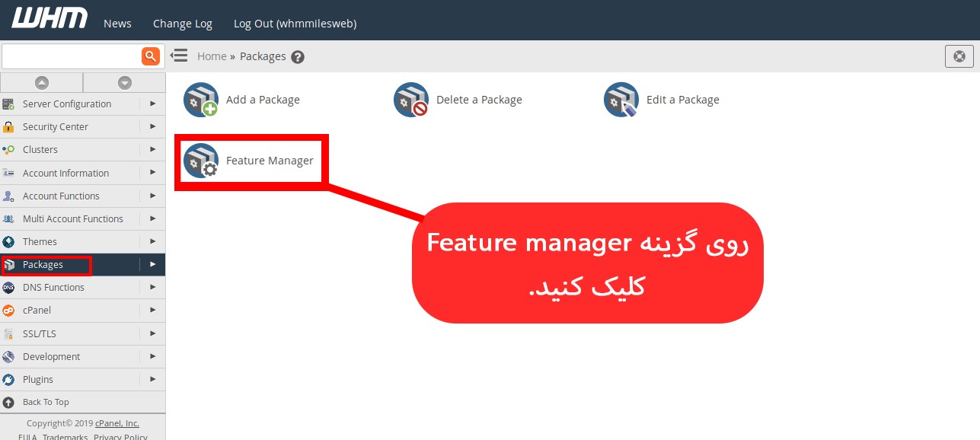
Task: Click the Edit a Package icon
Action: pyautogui.click(x=621, y=100)
